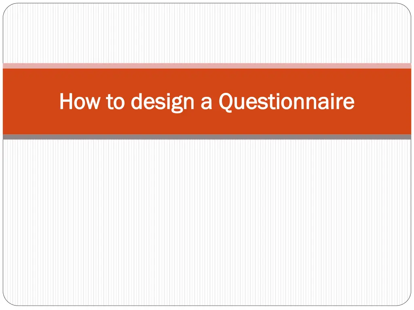Click the word "How" in the title

(x=79, y=102)
